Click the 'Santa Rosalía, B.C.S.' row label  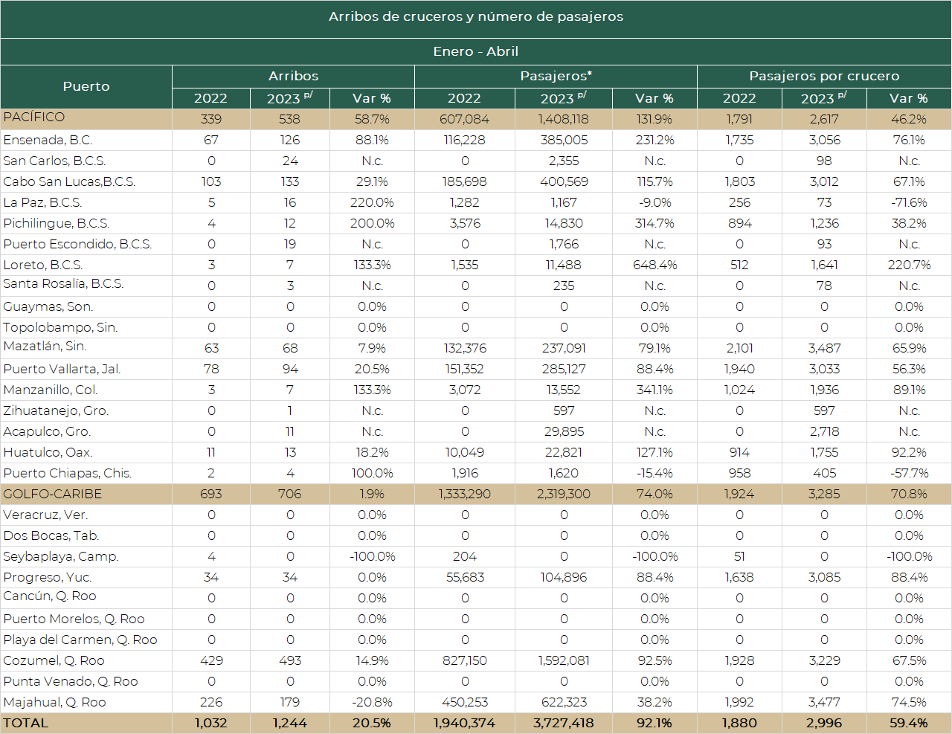click(x=63, y=283)
